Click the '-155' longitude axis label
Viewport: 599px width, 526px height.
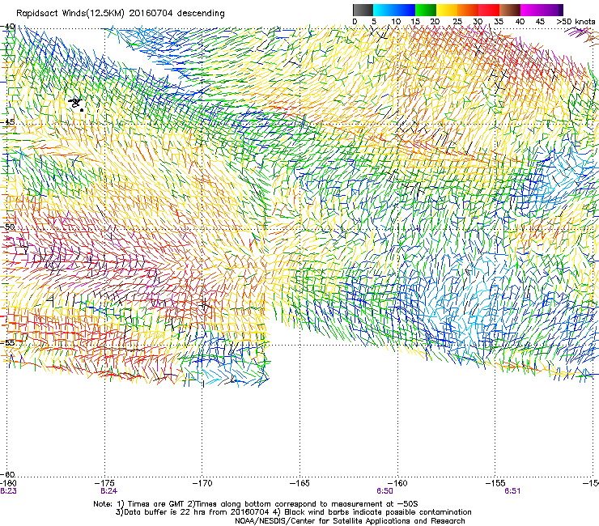495,483
